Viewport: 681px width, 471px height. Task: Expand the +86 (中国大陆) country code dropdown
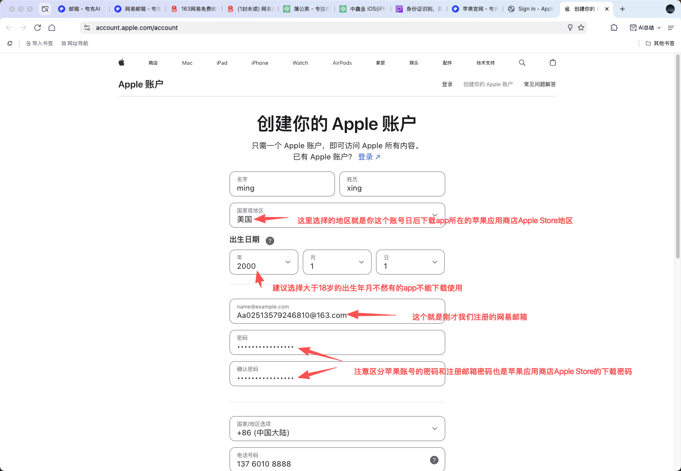(x=337, y=429)
